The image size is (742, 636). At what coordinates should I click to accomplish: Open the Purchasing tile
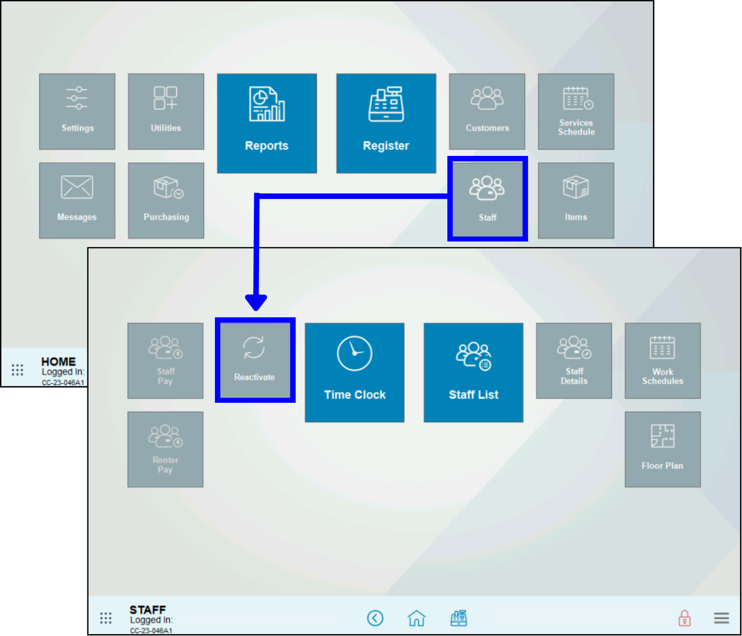click(166, 201)
